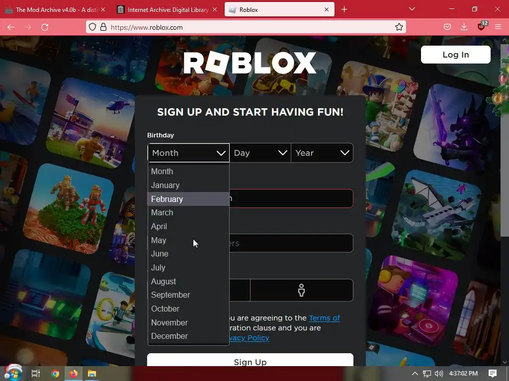Select May from the month list
This screenshot has width=509, height=381.
point(188,240)
